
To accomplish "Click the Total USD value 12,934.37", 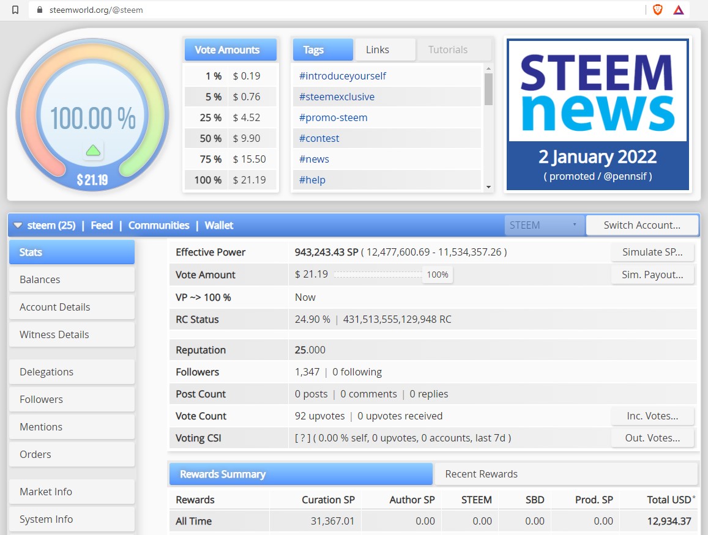I will [x=669, y=521].
